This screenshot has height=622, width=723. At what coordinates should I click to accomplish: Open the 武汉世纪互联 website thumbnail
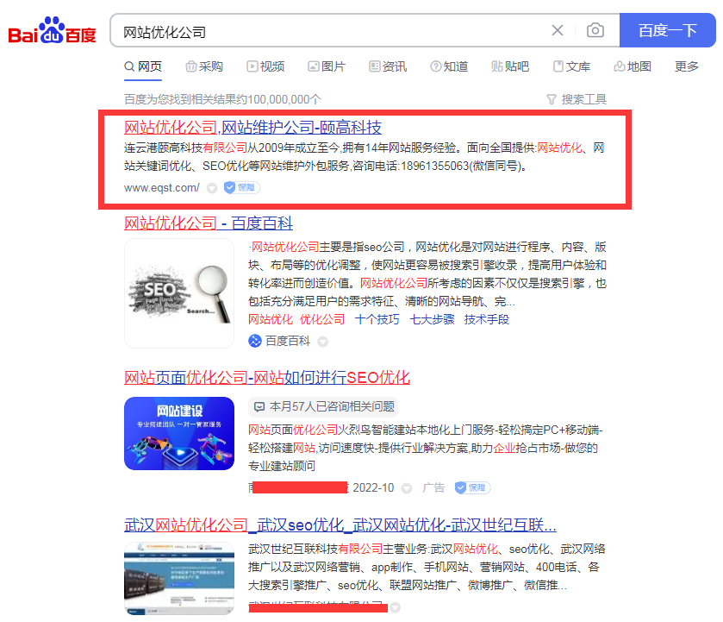pyautogui.click(x=179, y=579)
